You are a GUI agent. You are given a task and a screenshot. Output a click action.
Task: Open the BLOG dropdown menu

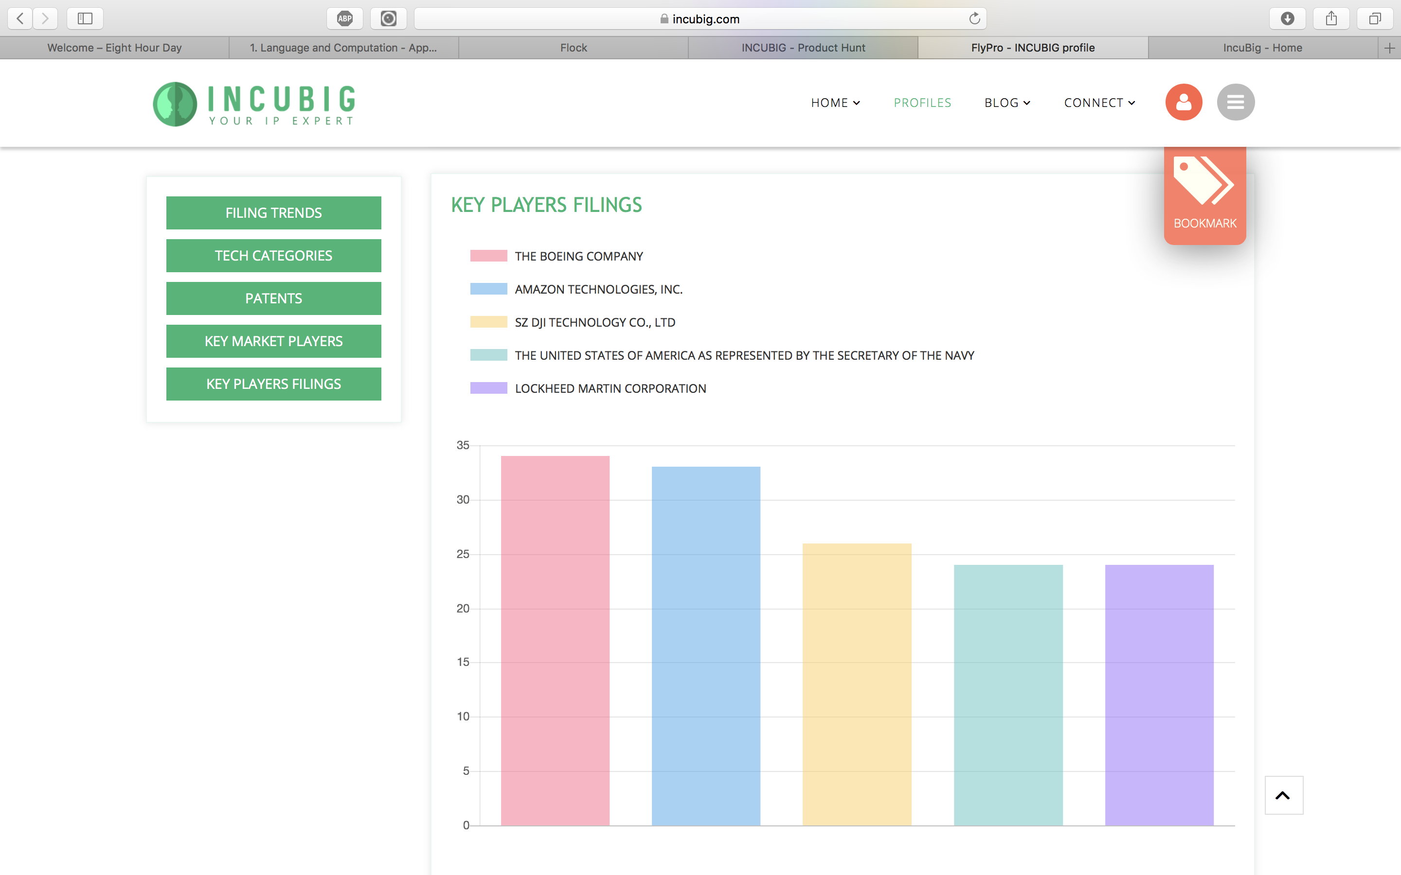[1007, 103]
